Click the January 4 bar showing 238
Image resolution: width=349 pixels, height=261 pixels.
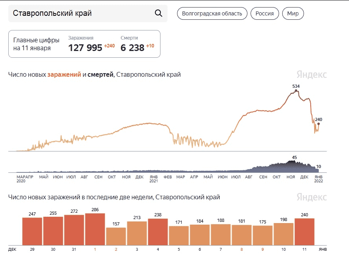coord(158,231)
